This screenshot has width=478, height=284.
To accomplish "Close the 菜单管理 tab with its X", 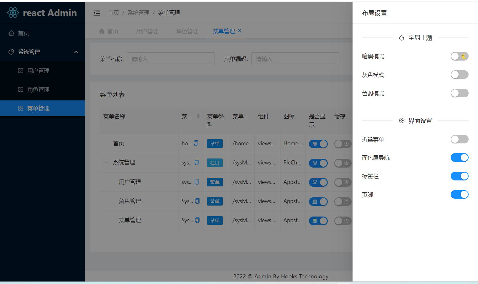I will tap(240, 30).
